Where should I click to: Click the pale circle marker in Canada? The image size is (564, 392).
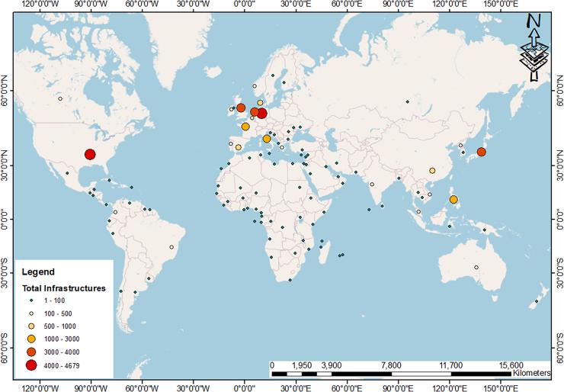tap(59, 98)
